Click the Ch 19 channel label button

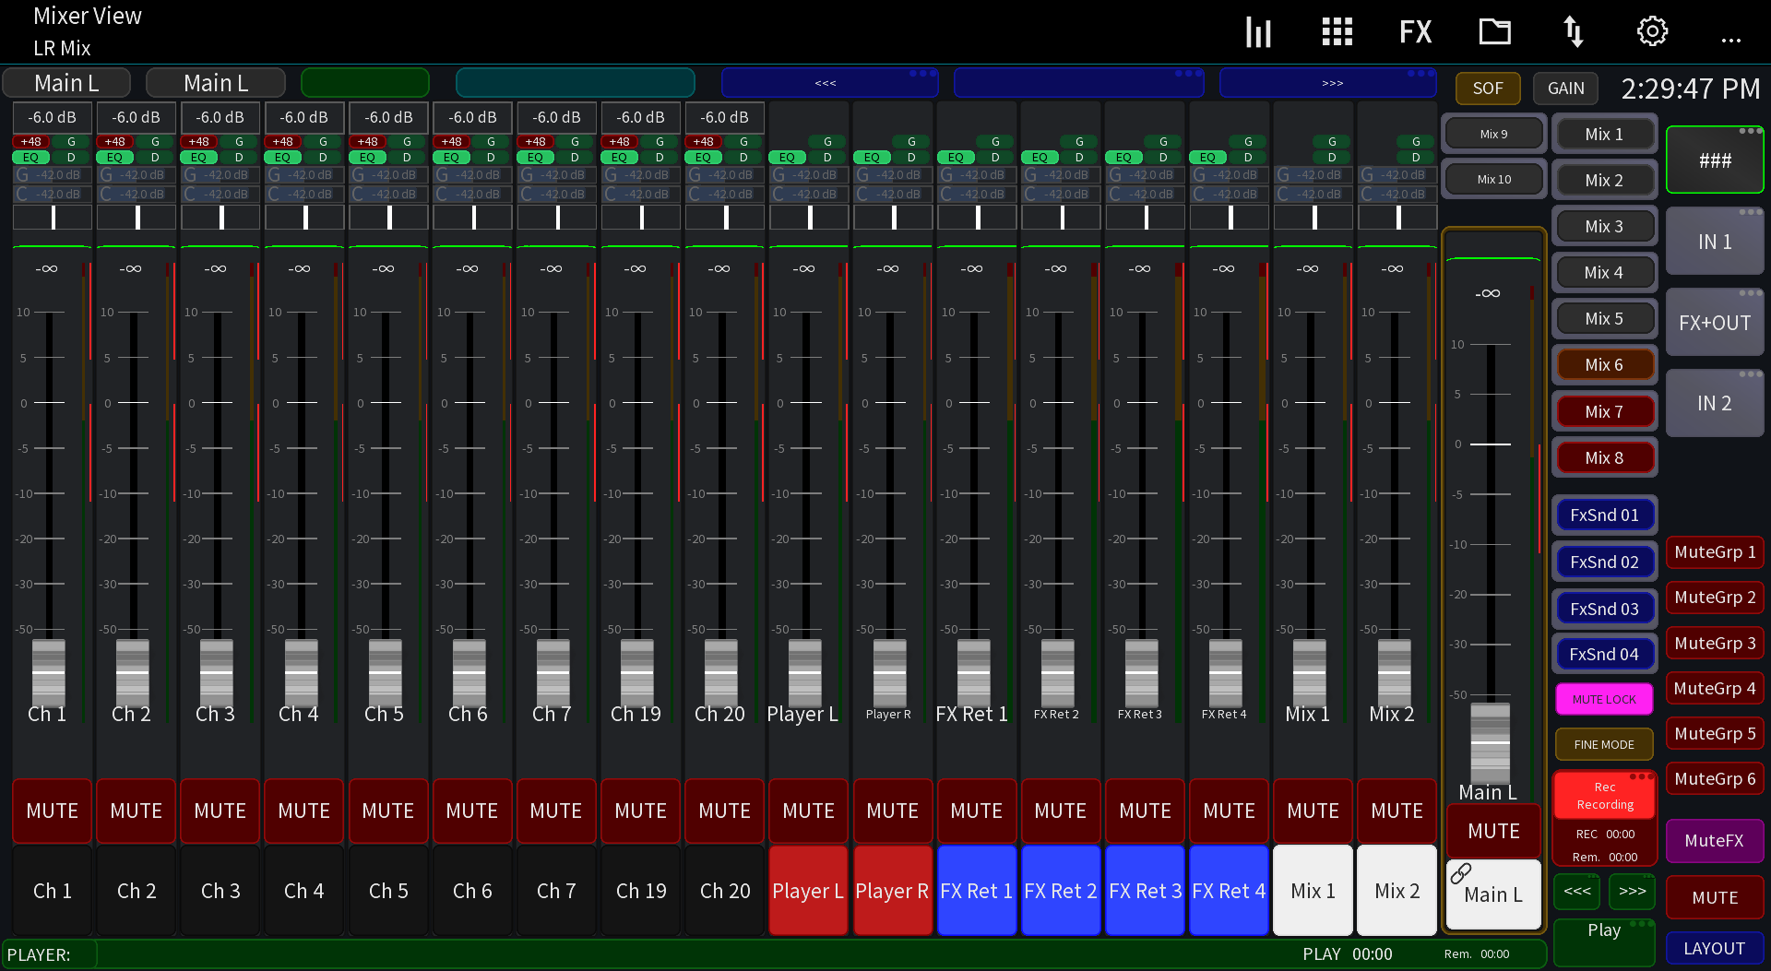click(x=640, y=891)
